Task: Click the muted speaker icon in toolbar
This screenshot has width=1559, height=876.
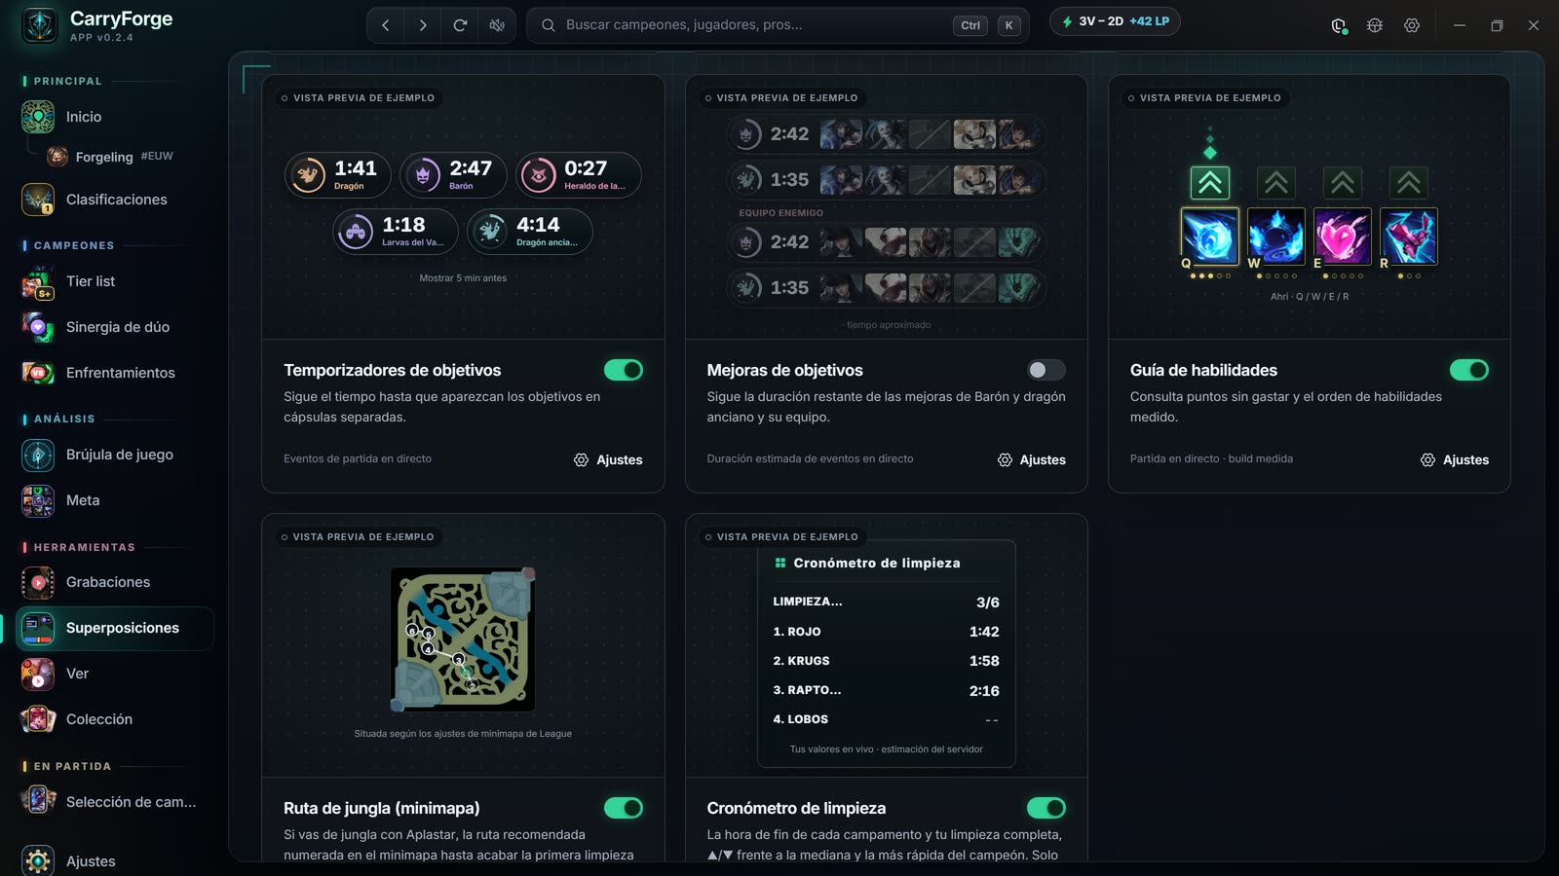Action: coord(497,25)
